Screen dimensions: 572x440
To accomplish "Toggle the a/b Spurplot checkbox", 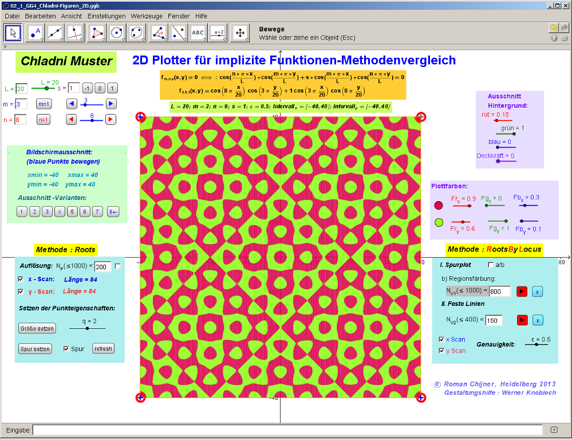I will point(490,265).
